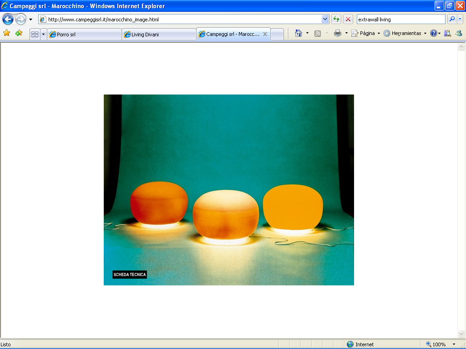
Task: Click the RSS feeds icon
Action: coord(318,33)
